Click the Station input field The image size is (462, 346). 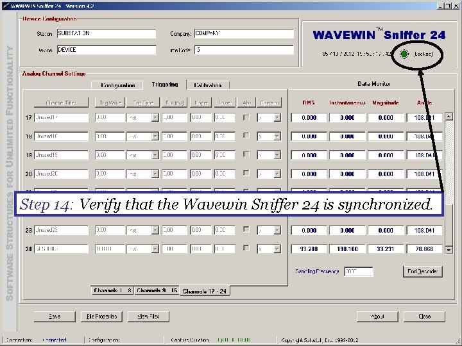coord(107,33)
